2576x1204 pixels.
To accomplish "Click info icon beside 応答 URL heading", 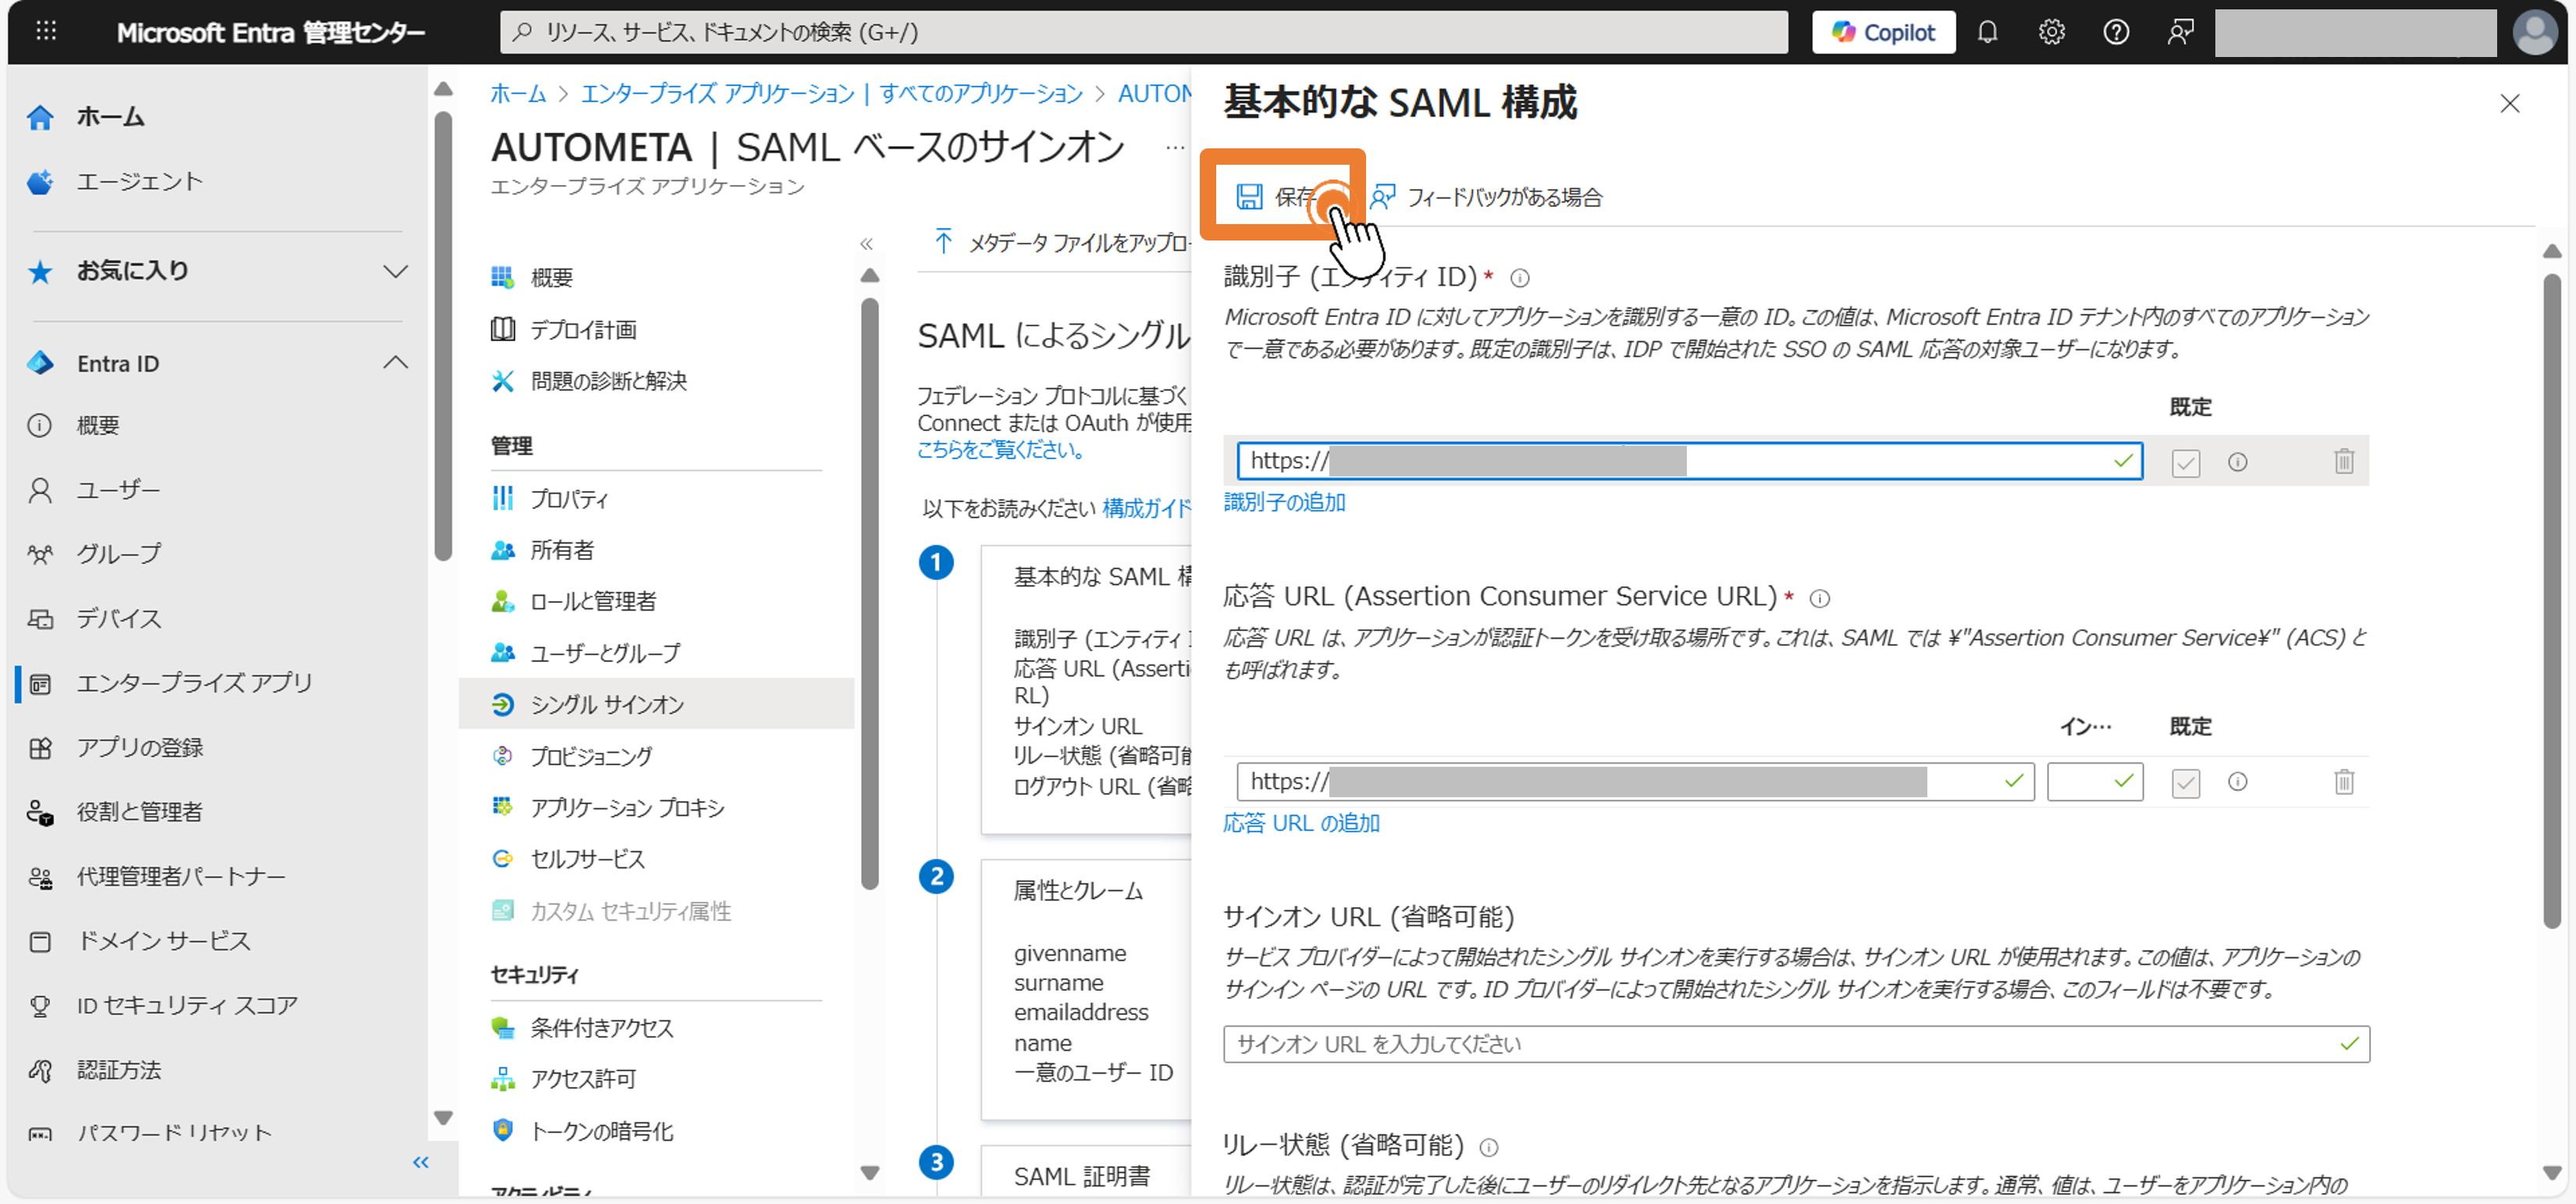I will coord(1819,598).
